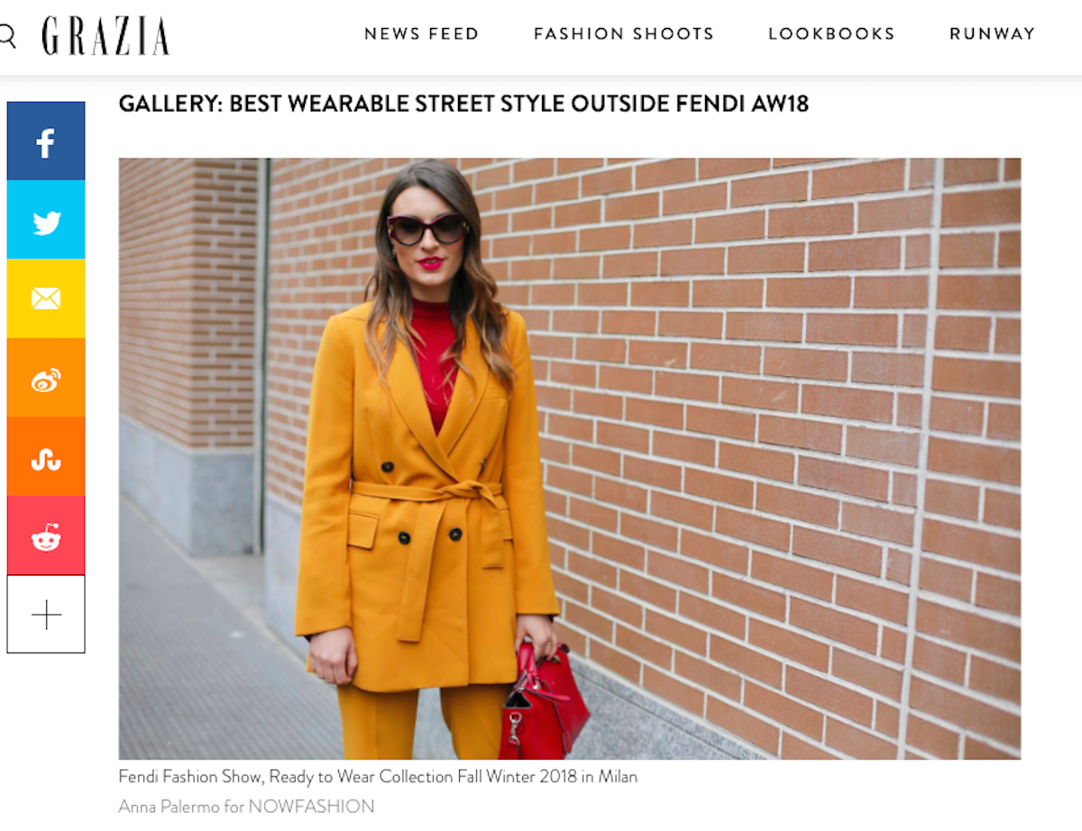1082x831 pixels.
Task: Share on StumbleUpon
Action: [46, 457]
